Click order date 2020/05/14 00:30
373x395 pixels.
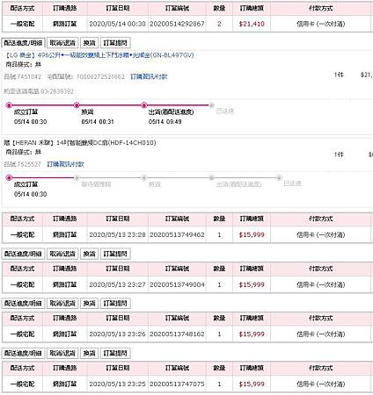[117, 24]
